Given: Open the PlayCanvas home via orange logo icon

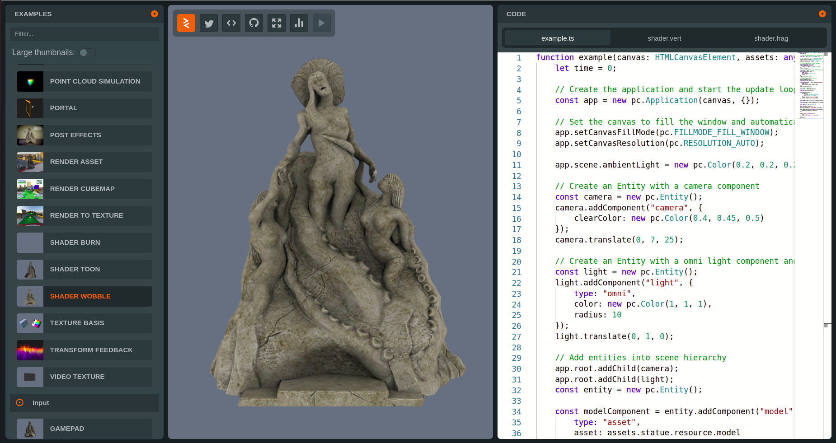Looking at the screenshot, I should click(x=186, y=23).
